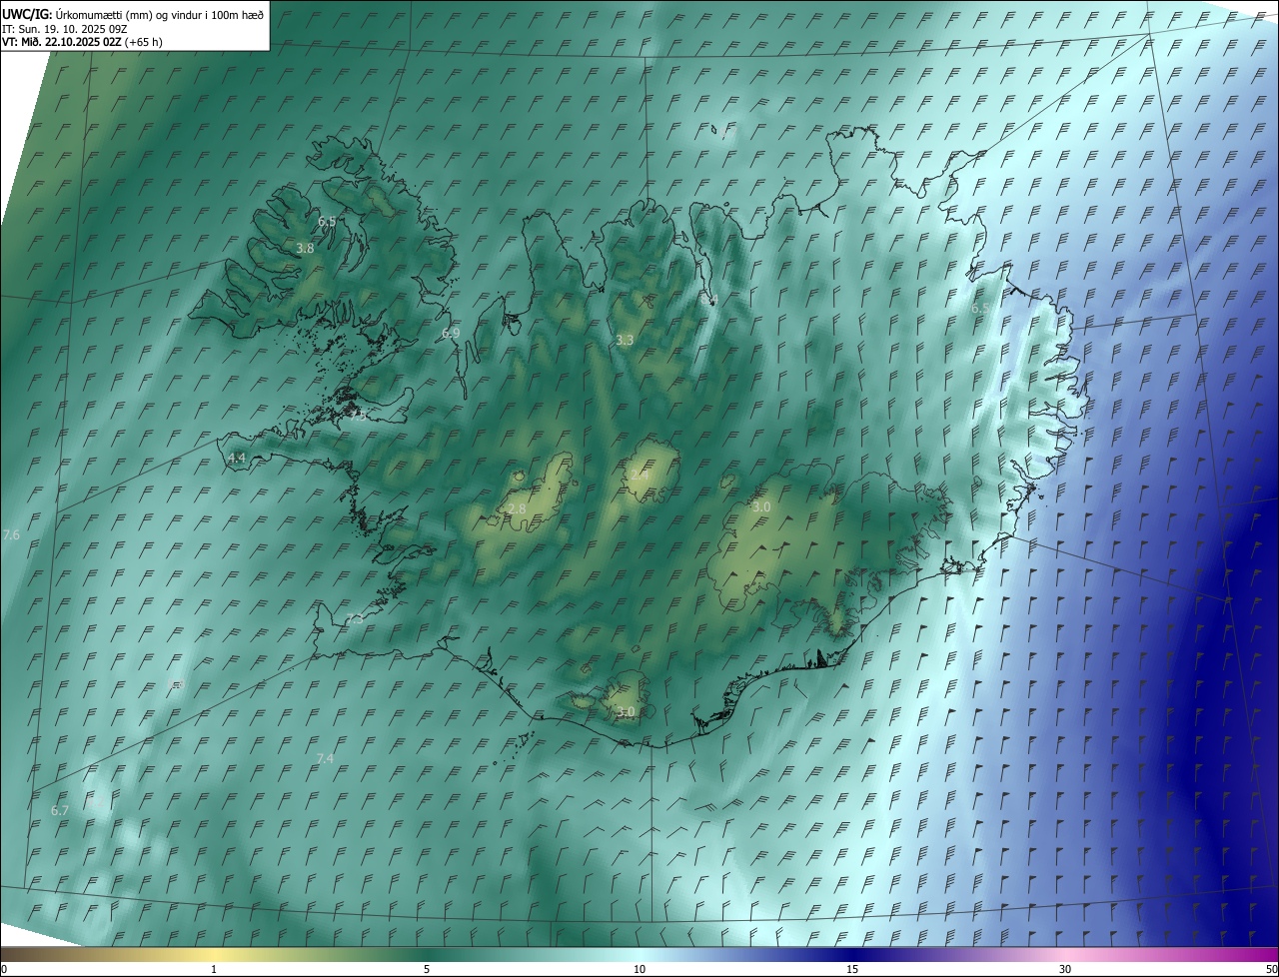The width and height of the screenshot is (1279, 977).
Task: Select the 'Úrkomumætti (mm) og vindur' title text
Action: [x=130, y=14]
